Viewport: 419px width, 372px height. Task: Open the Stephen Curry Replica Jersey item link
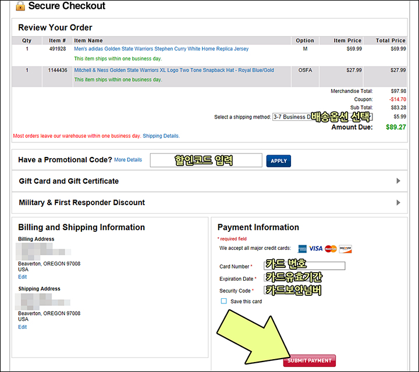tap(161, 49)
